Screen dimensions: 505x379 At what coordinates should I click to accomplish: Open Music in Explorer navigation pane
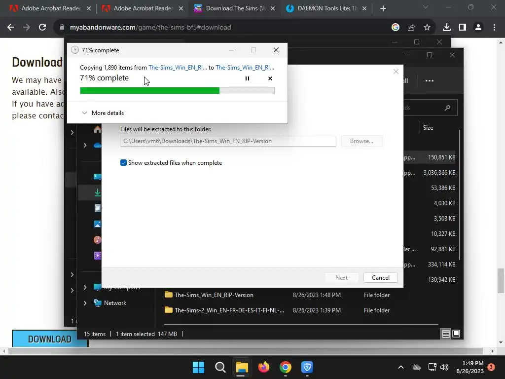(x=98, y=240)
